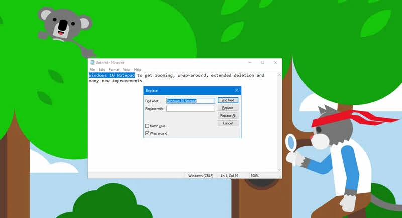Close the Replace dialog with X

[237, 91]
